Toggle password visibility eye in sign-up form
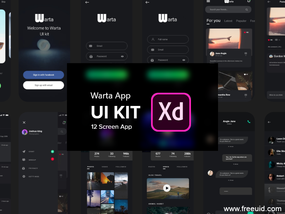Screen dimensions: 285x214 click(184, 60)
